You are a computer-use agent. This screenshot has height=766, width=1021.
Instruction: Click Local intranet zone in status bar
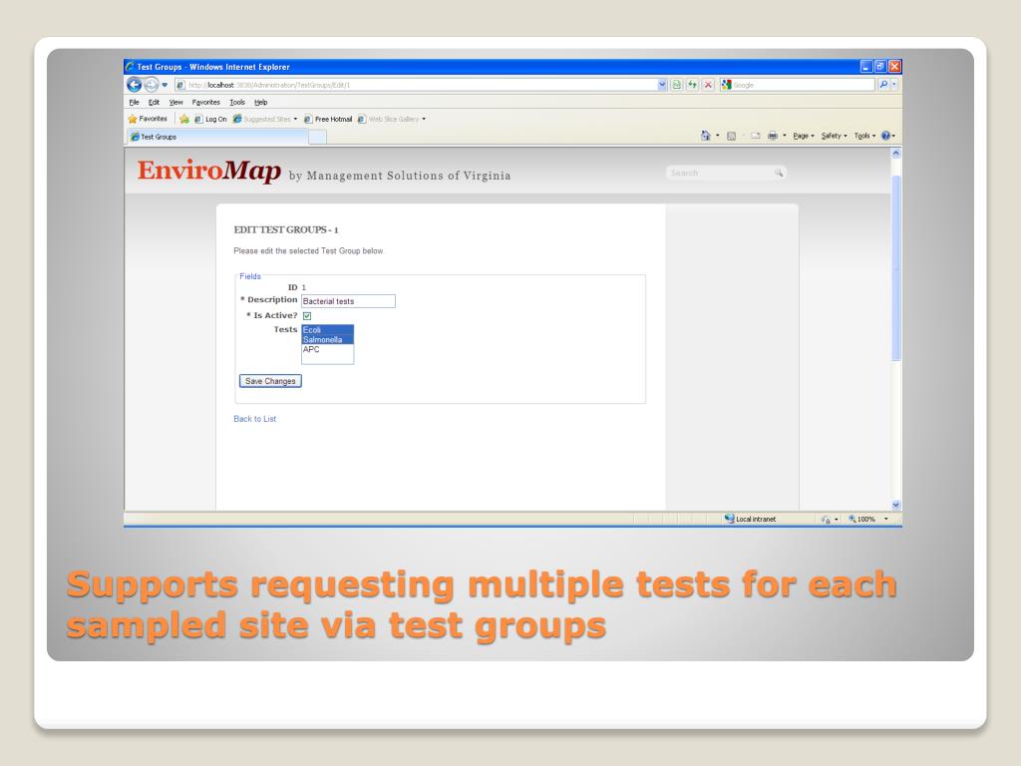tap(750, 519)
